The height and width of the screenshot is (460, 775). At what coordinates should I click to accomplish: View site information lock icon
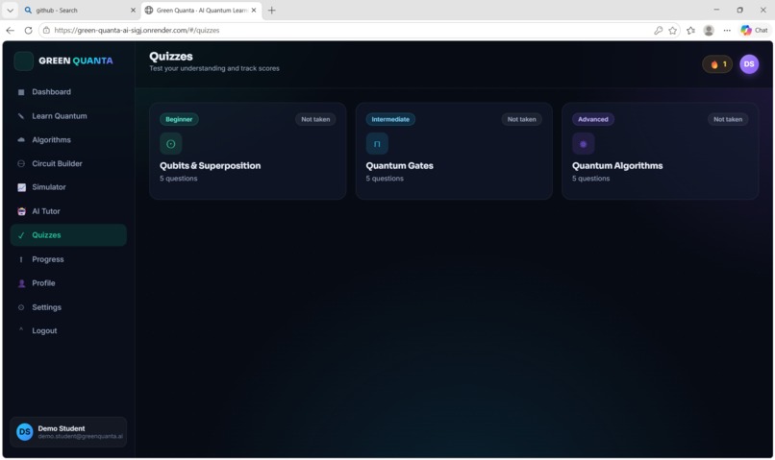pos(46,30)
